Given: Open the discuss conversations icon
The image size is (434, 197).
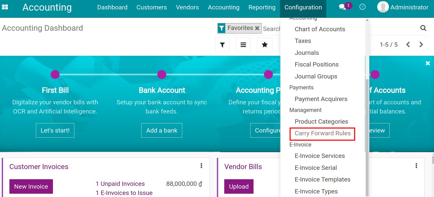Looking at the screenshot, I should (343, 7).
